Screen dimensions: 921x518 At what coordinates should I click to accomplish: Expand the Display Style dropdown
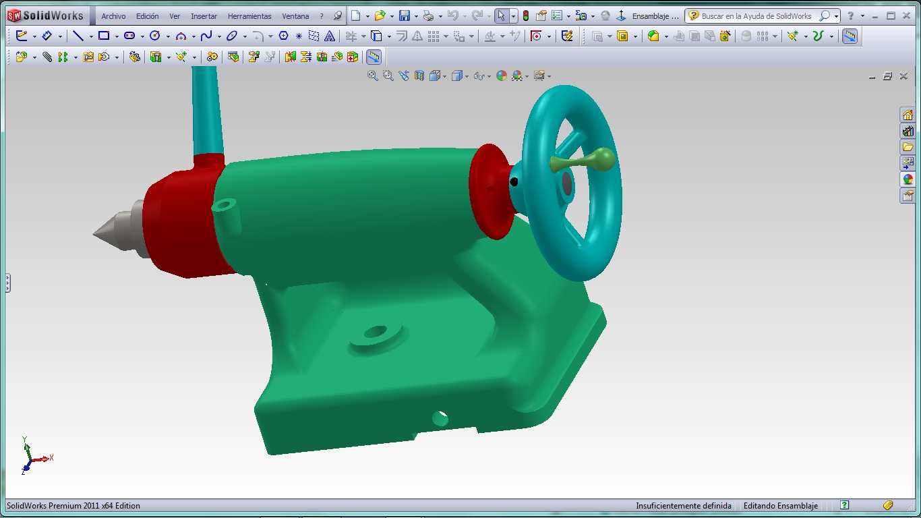(467, 77)
